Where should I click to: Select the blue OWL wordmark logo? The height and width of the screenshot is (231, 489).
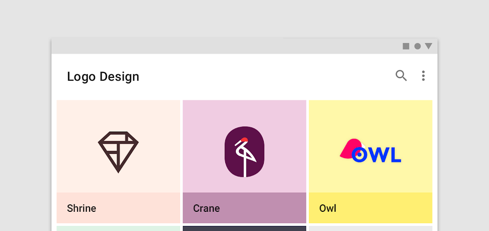376,155
